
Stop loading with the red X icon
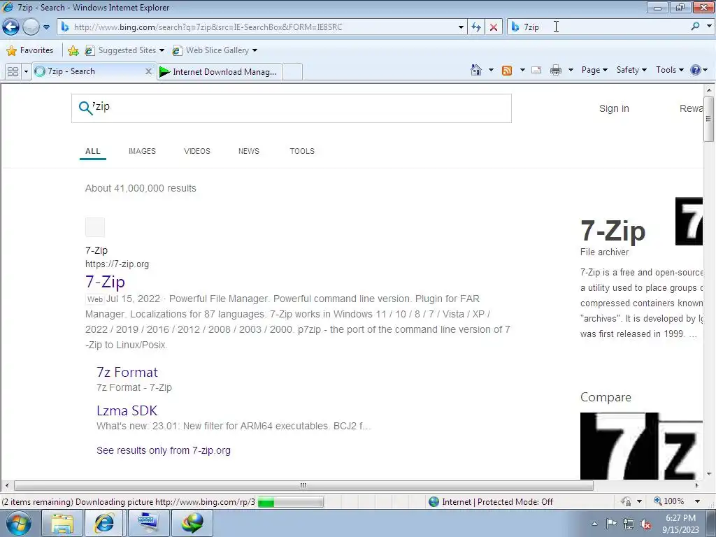pos(494,27)
